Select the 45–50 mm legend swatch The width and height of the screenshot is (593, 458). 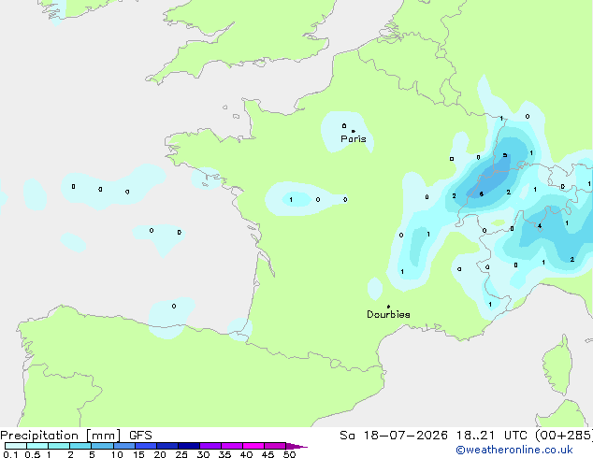(x=275, y=446)
